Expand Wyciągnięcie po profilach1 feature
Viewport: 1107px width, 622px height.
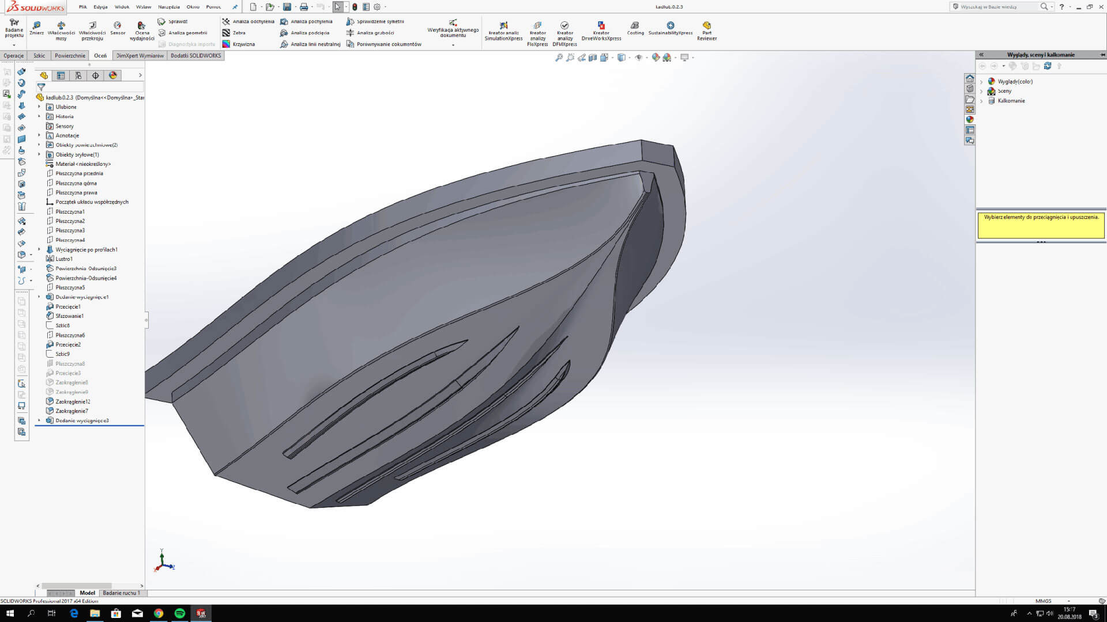pos(39,249)
